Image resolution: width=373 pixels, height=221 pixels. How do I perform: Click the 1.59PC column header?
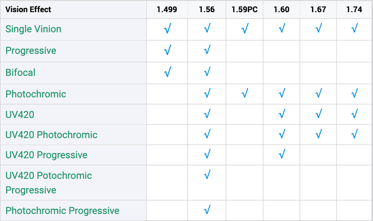pos(244,9)
